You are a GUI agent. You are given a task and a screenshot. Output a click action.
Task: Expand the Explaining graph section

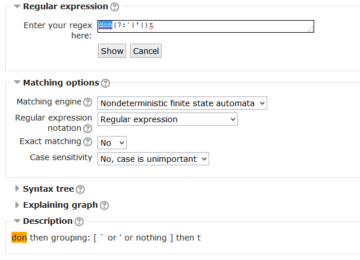coord(17,204)
